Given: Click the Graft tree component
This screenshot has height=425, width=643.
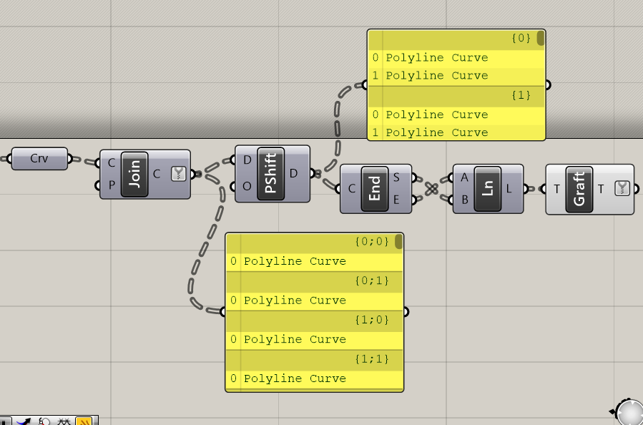Looking at the screenshot, I should coord(579,189).
